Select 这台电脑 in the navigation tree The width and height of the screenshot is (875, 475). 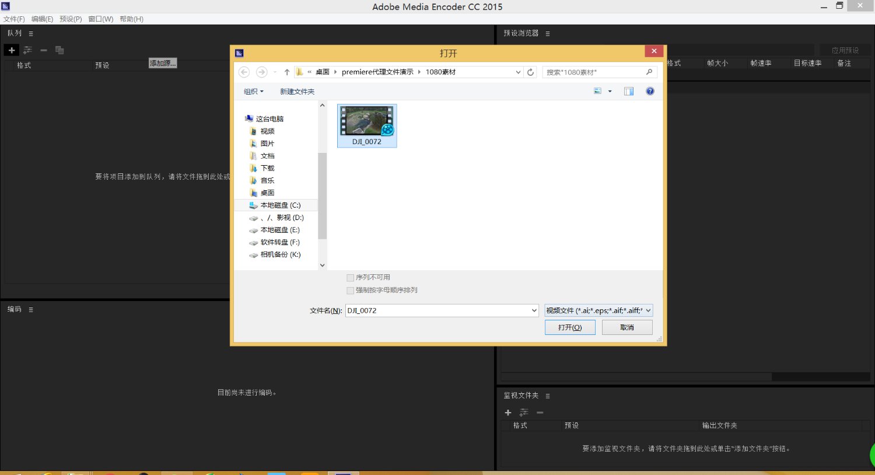[269, 119]
